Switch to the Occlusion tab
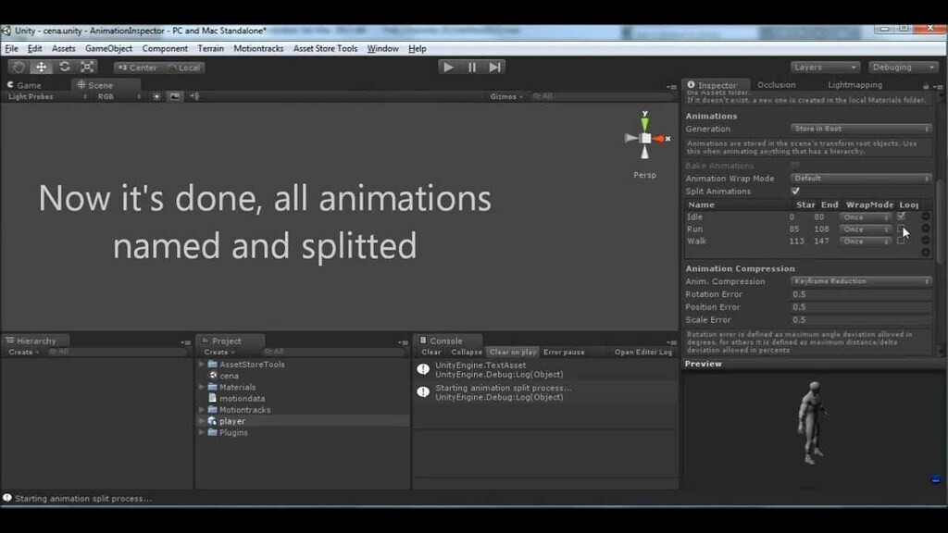This screenshot has height=533, width=948. tap(780, 84)
